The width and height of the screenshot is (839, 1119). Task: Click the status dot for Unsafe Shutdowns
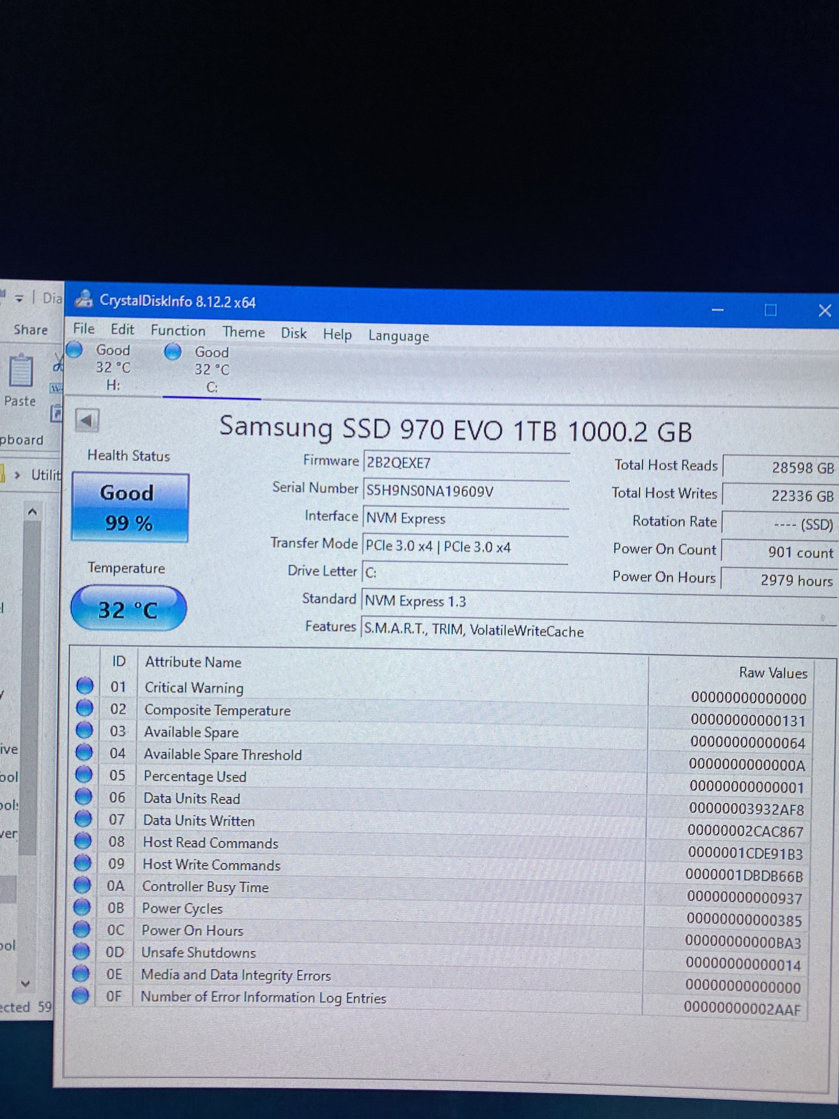(81, 952)
